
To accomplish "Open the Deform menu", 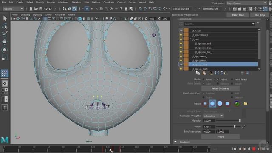I will tap(96, 3).
